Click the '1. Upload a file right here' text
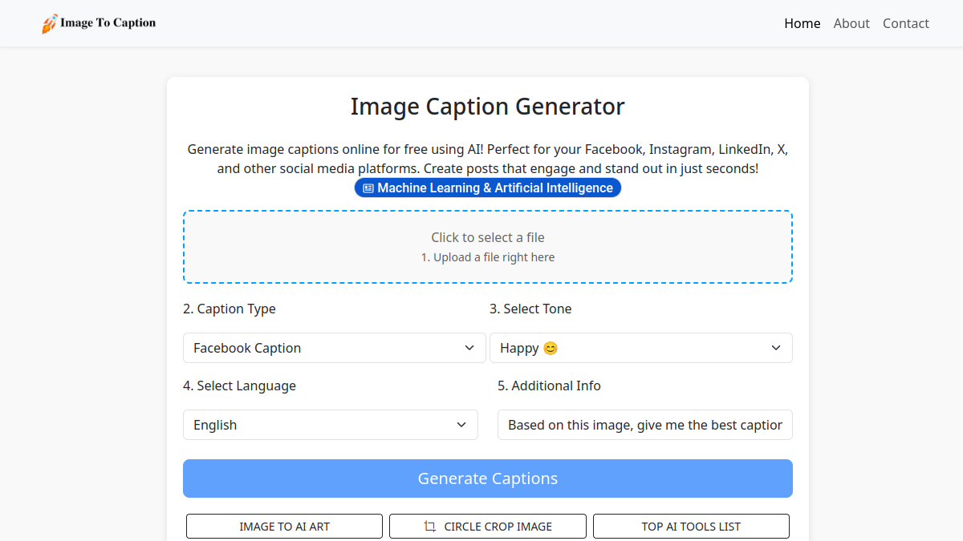The width and height of the screenshot is (963, 541). (x=488, y=257)
